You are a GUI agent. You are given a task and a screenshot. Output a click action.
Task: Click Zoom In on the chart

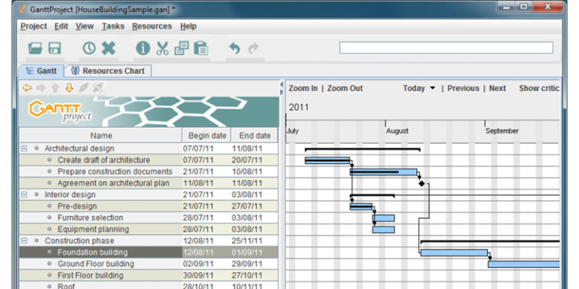click(x=303, y=89)
